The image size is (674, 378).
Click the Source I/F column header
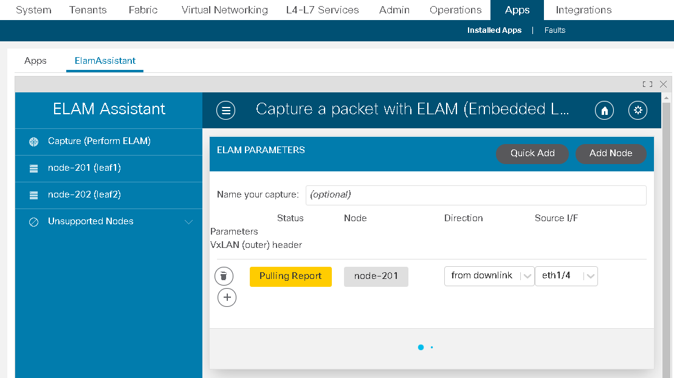pyautogui.click(x=556, y=218)
